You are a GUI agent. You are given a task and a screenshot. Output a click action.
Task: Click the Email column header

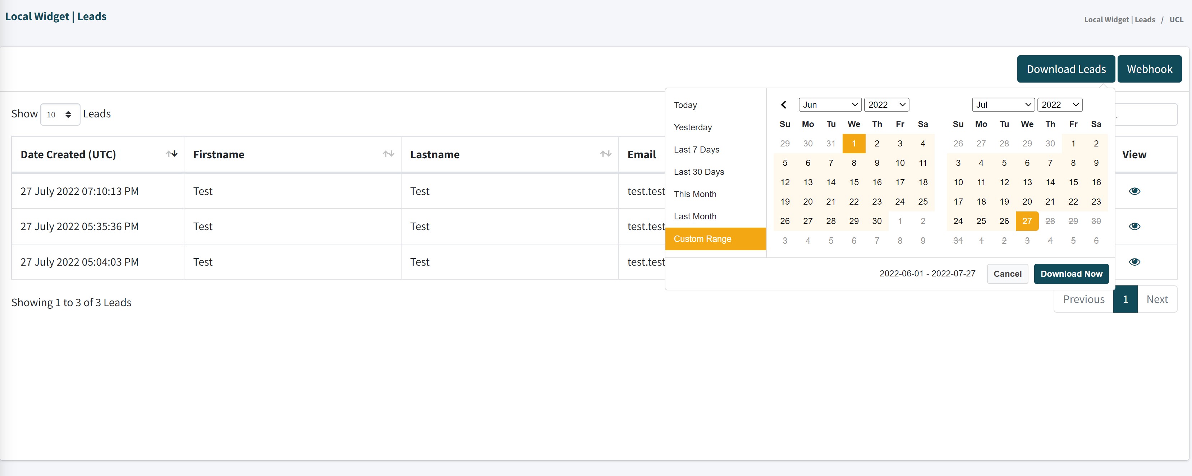point(641,154)
